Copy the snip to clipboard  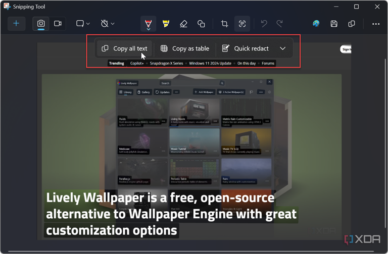point(352,24)
